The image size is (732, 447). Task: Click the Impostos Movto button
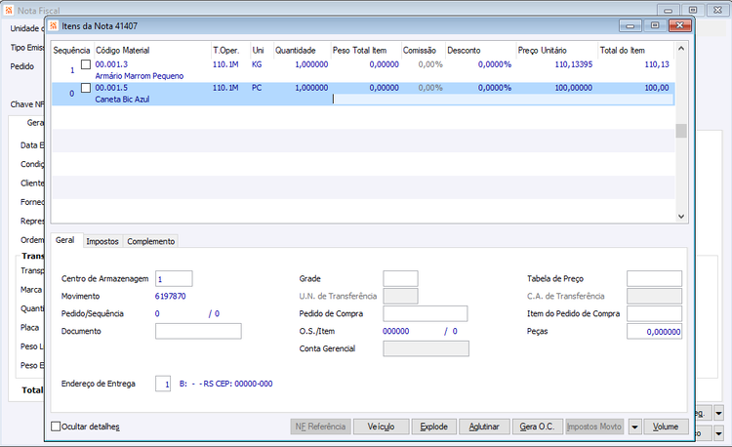click(594, 427)
